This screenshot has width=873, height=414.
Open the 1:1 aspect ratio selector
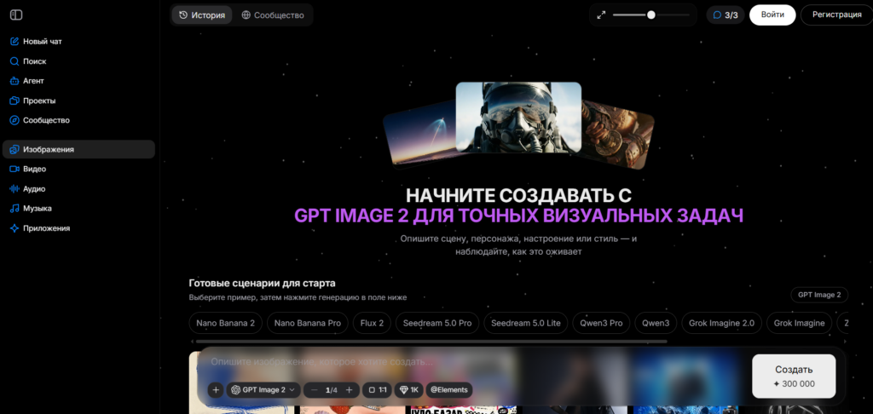[x=377, y=390]
